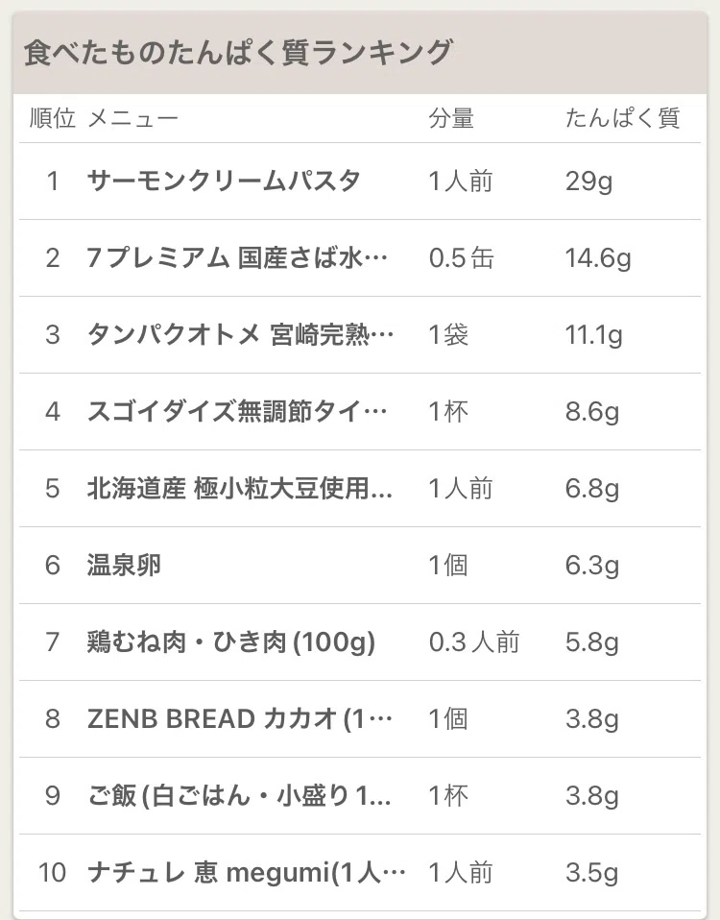Open ご飯 (白ごはん・小盛り) row

[359, 795]
